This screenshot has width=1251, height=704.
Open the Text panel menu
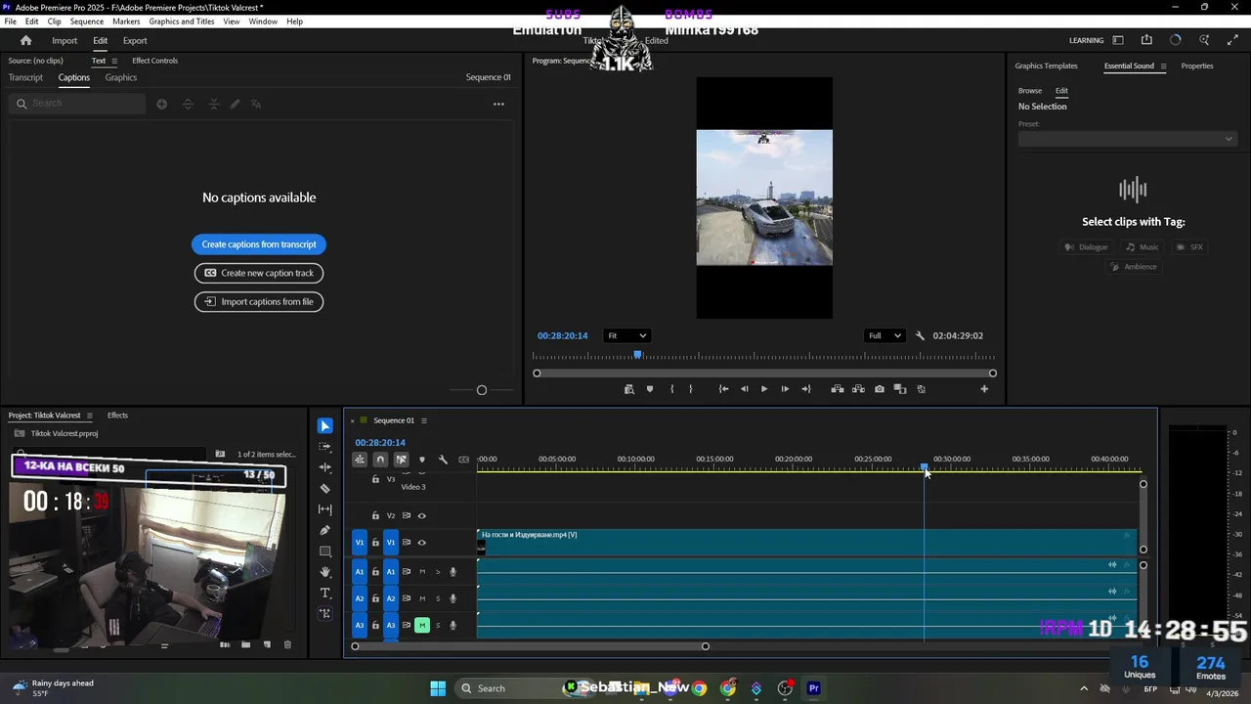click(113, 61)
